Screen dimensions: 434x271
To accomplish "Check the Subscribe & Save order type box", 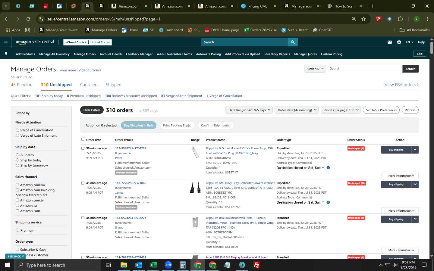I will [x=17, y=249].
